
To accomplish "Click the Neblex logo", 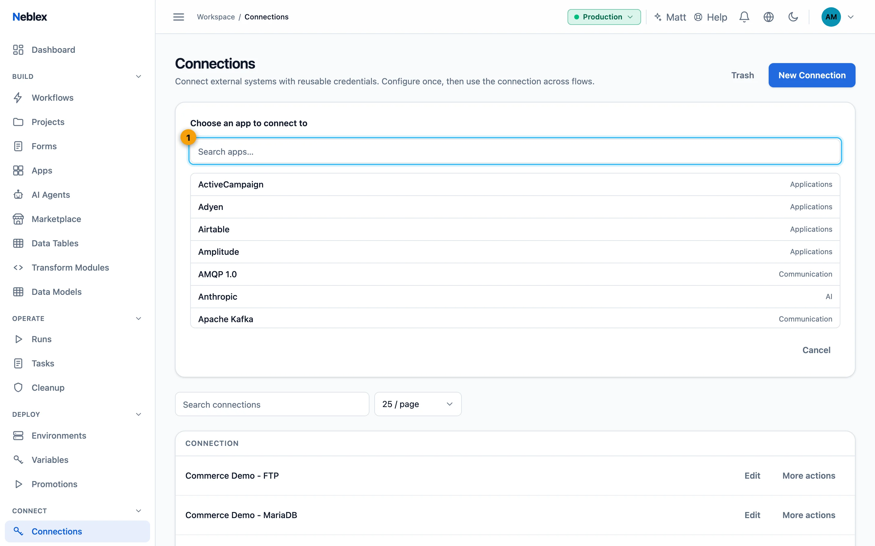I will [x=30, y=17].
